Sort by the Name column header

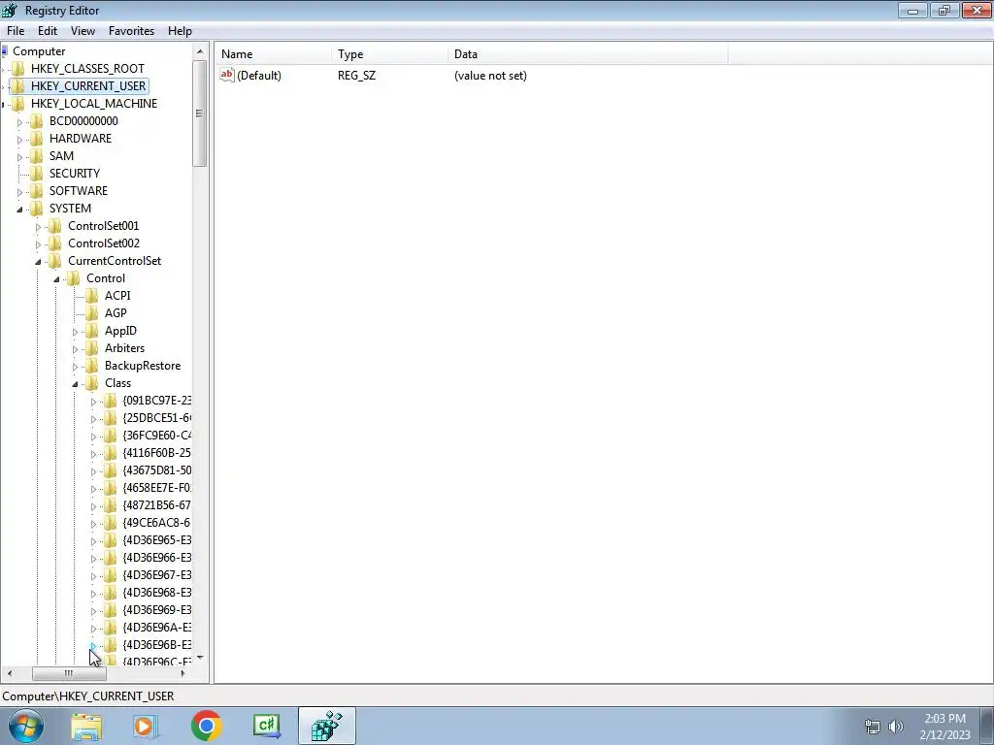[x=273, y=54]
